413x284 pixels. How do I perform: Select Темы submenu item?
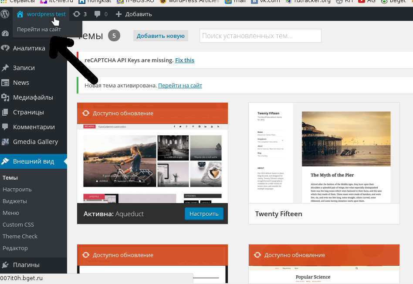point(10,178)
